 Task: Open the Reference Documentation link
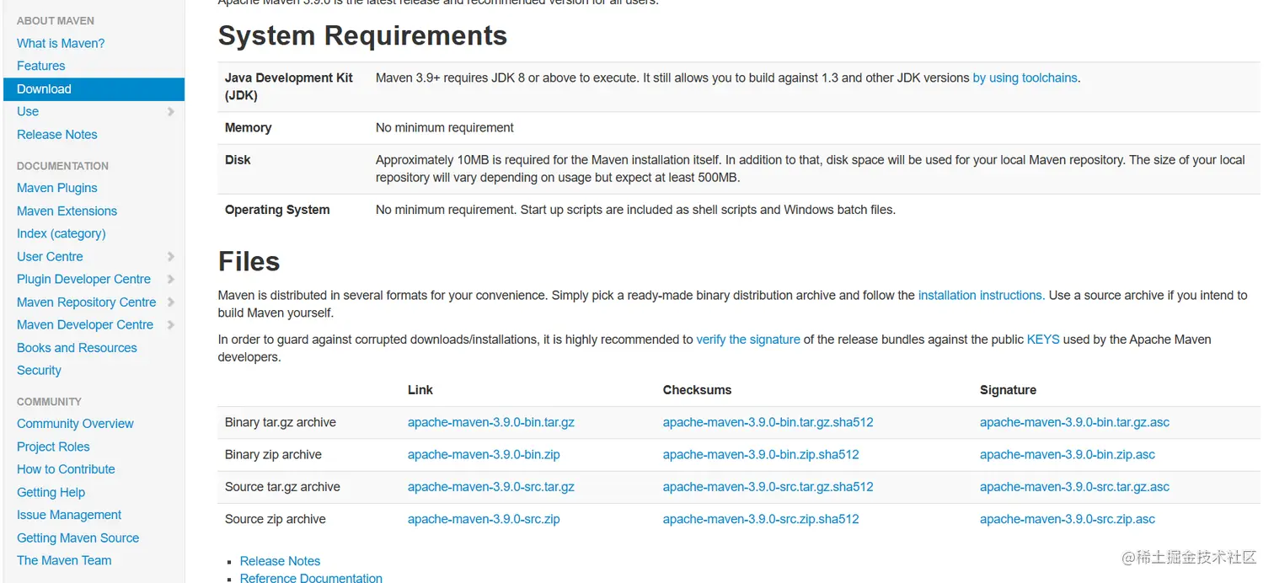[x=311, y=578]
